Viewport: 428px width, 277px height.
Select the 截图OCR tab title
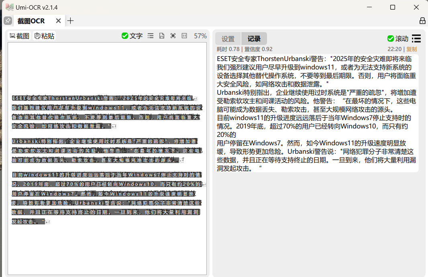(x=31, y=21)
